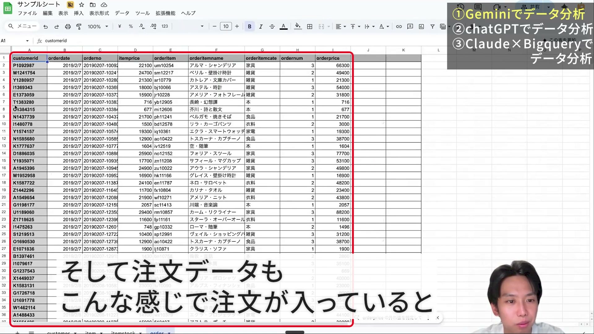This screenshot has height=334, width=594.
Task: Toggle italic formatting
Action: pos(261,27)
